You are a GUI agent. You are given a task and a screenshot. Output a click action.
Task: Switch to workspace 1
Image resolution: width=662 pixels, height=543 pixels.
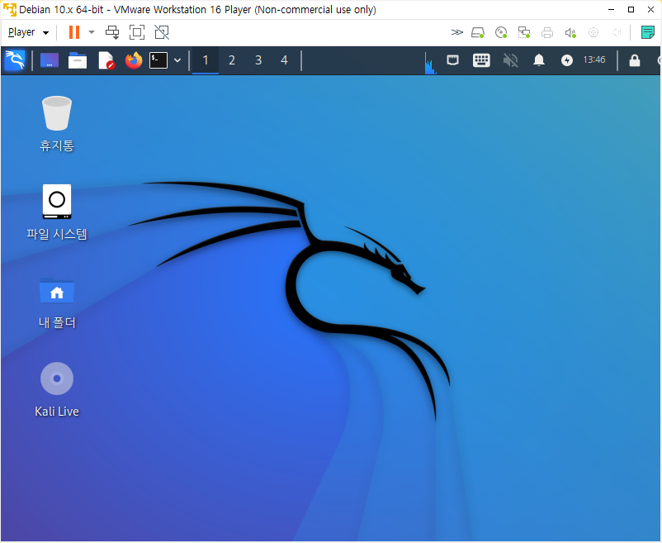tap(206, 60)
